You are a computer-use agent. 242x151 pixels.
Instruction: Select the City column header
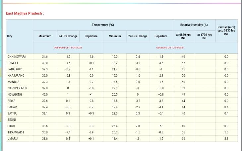click(x=10, y=36)
